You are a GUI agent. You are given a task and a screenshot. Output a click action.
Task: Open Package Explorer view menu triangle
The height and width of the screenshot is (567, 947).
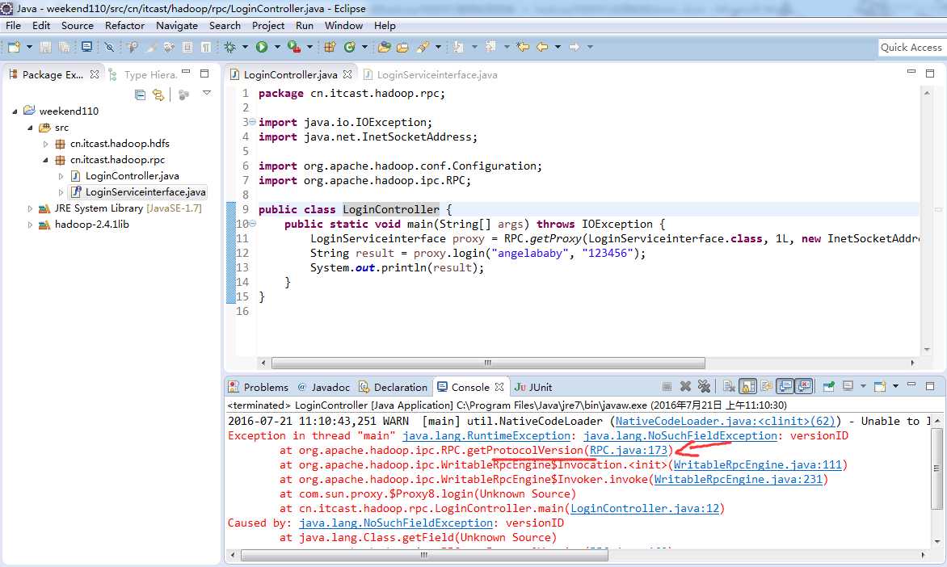click(207, 93)
